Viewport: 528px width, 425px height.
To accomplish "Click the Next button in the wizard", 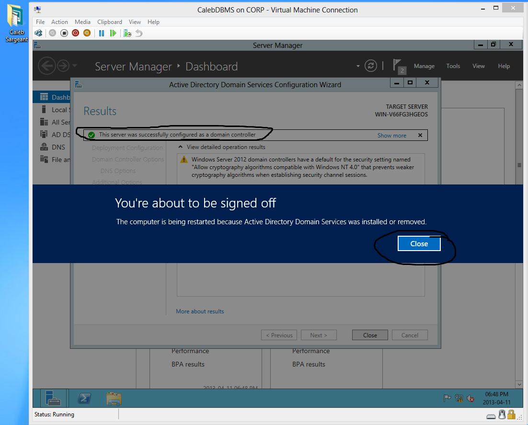I will click(x=319, y=335).
